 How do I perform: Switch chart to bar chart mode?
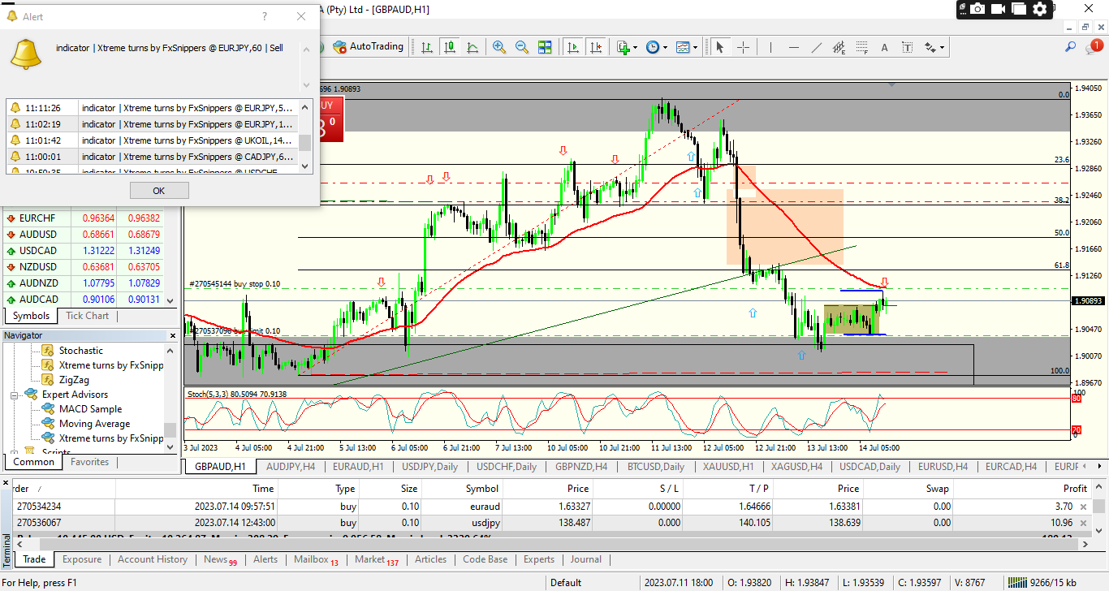tap(426, 47)
